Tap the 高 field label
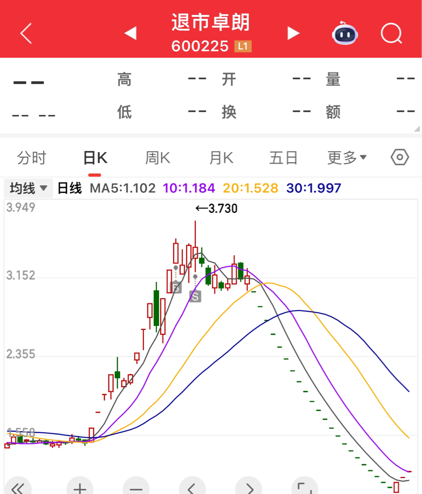The image size is (422, 494). point(124,79)
